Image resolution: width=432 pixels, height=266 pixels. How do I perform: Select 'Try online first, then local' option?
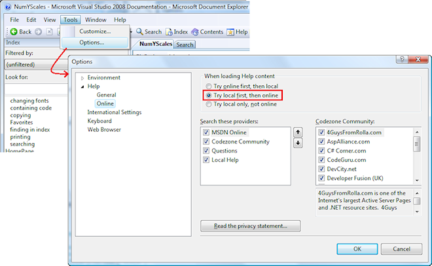[x=209, y=86]
